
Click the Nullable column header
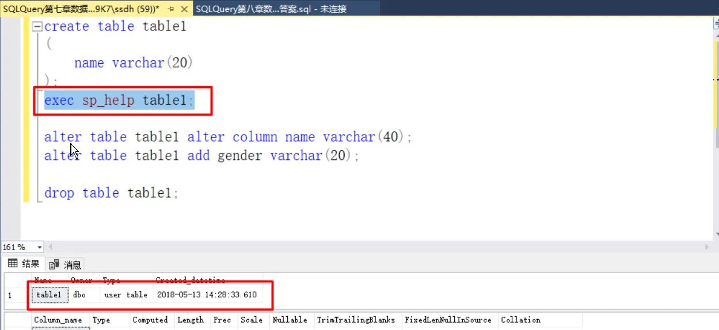[290, 320]
